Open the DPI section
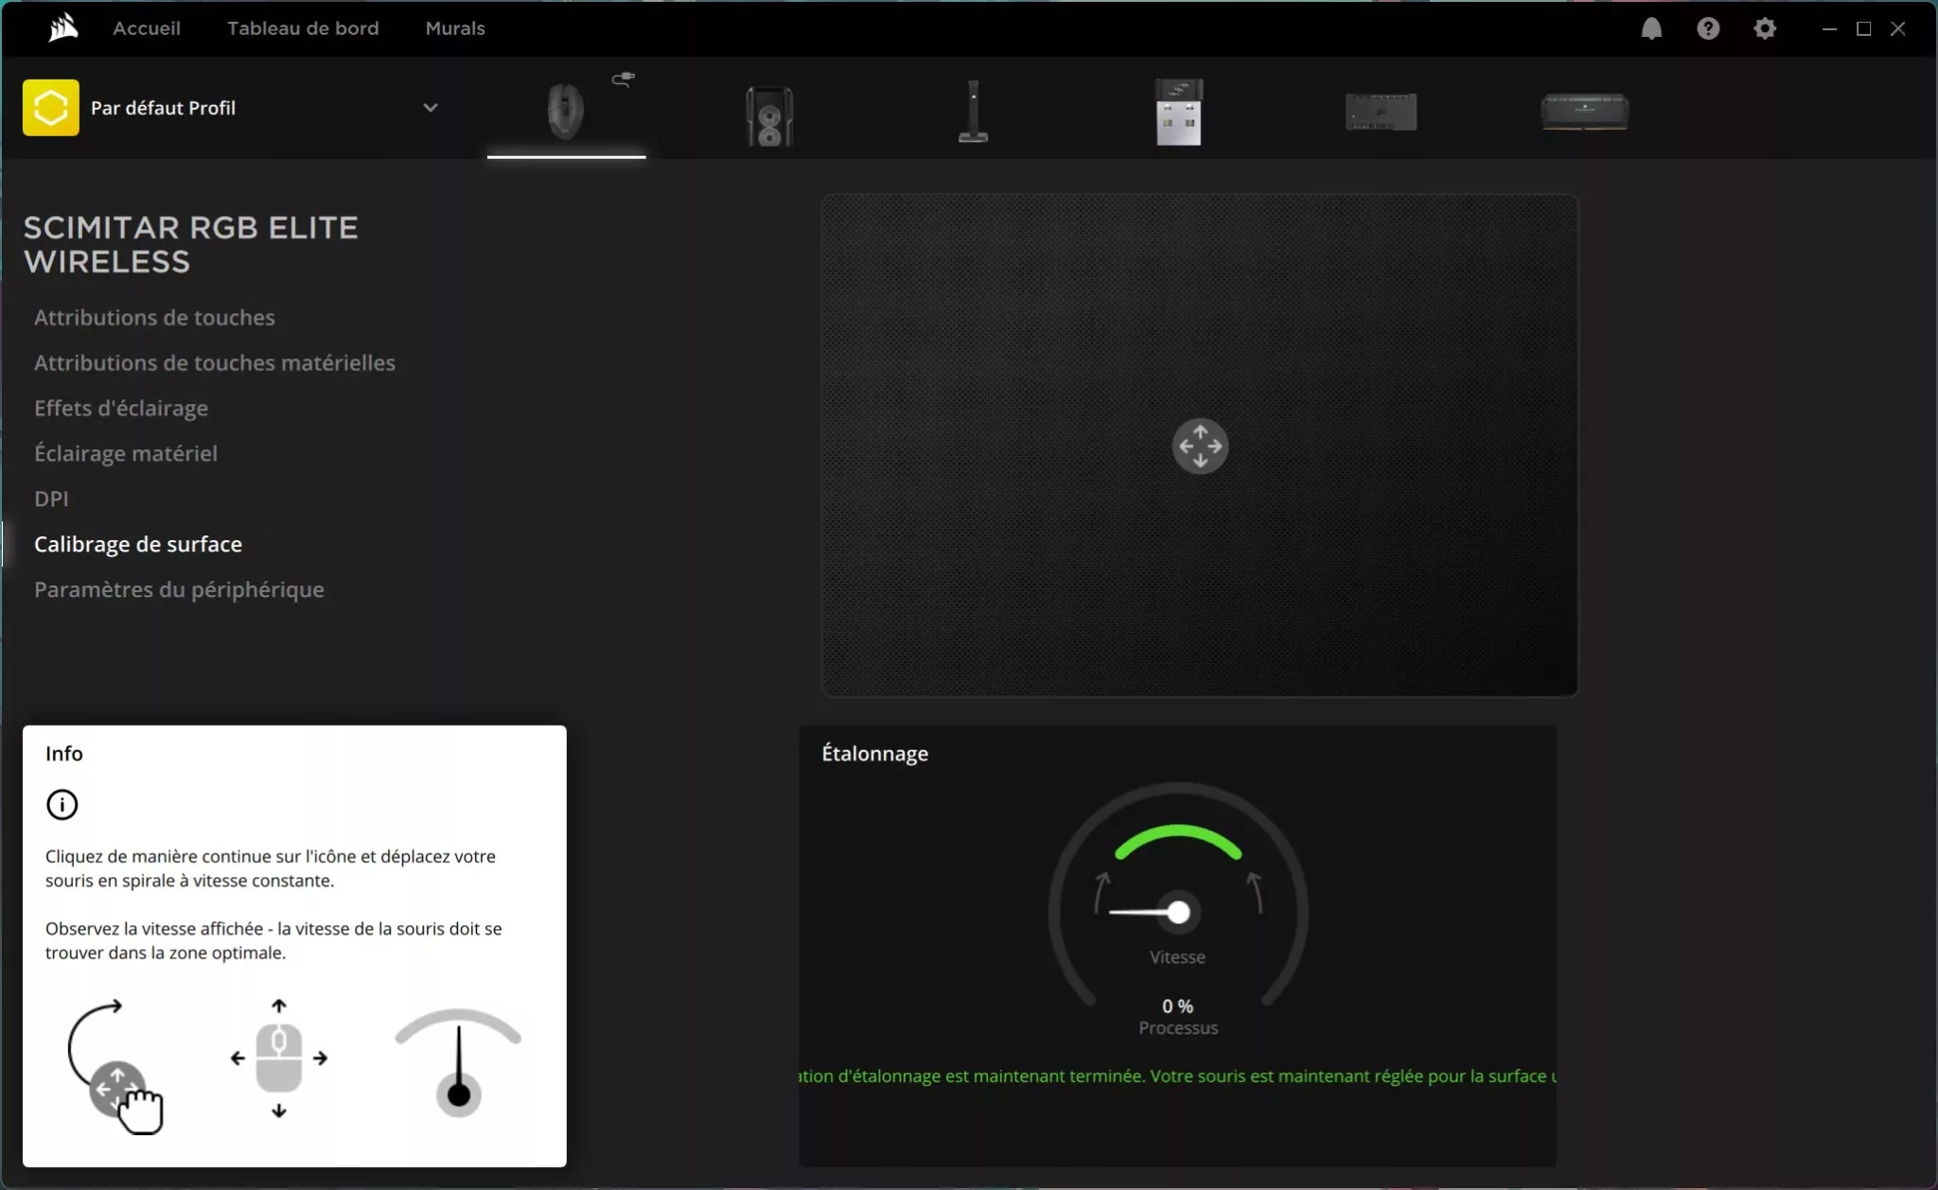Image resolution: width=1938 pixels, height=1190 pixels. [51, 499]
